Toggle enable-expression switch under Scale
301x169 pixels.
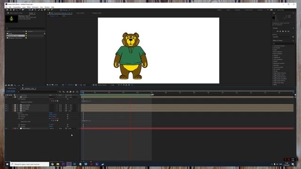point(51,121)
